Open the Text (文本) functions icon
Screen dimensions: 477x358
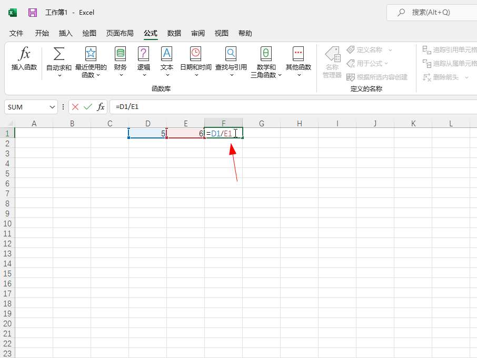[167, 54]
